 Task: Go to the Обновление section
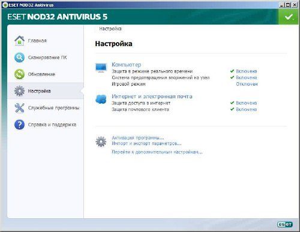click(41, 74)
